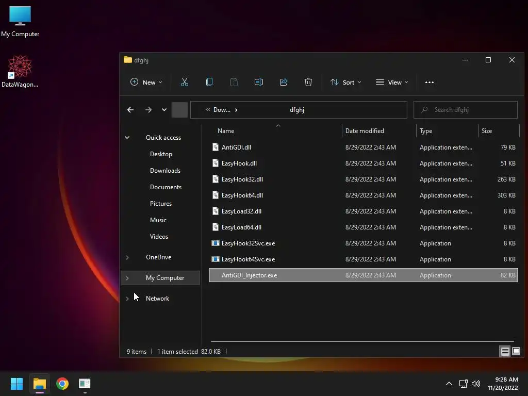Click File Explorer taskbar icon
The height and width of the screenshot is (396, 528).
tap(39, 384)
